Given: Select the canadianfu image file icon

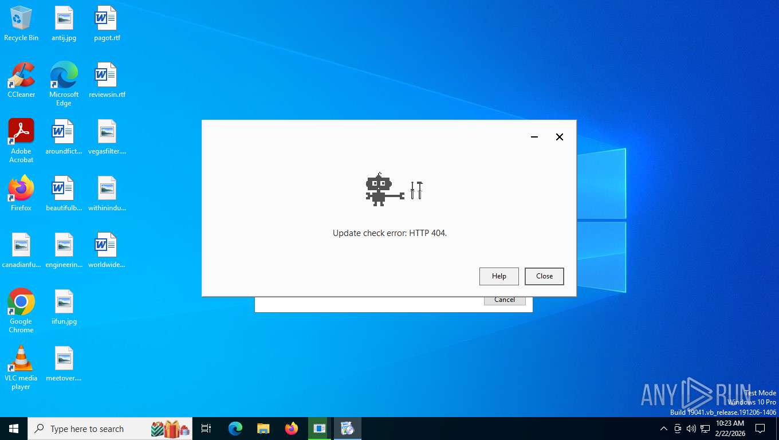Looking at the screenshot, I should pos(21,250).
